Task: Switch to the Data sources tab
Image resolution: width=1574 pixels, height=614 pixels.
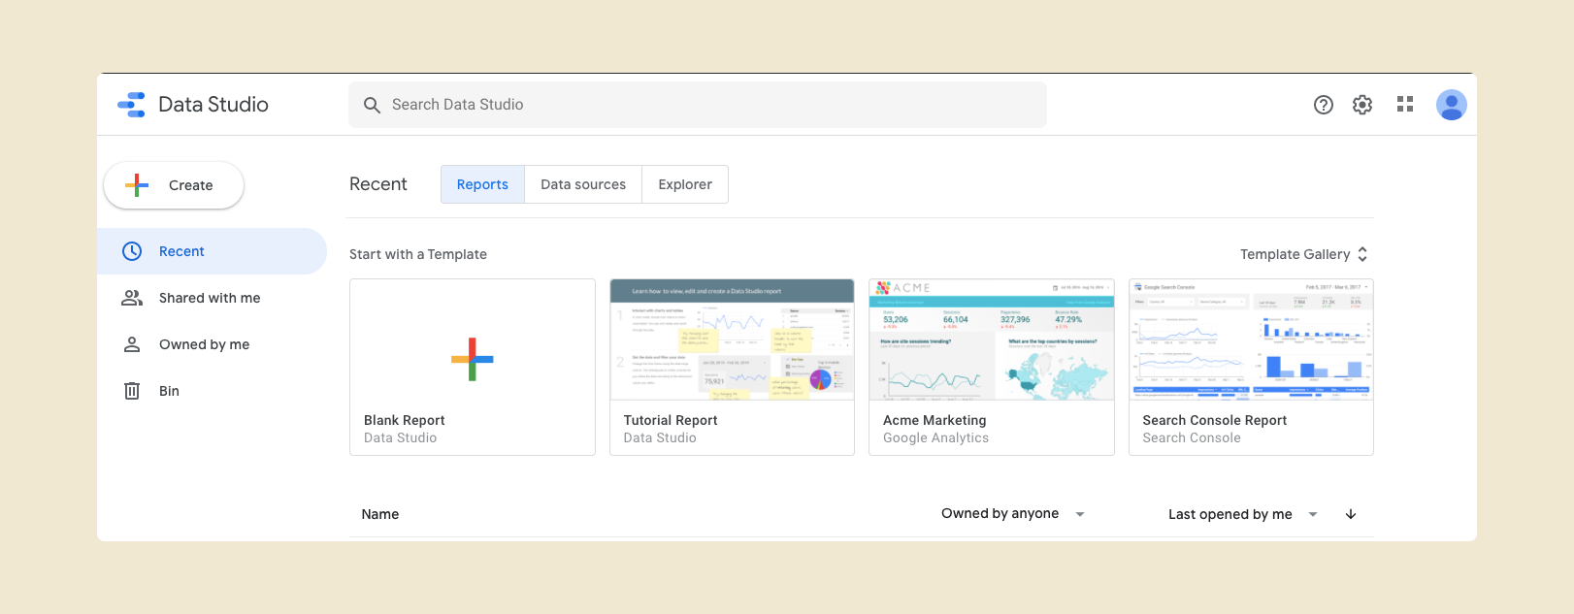Action: (x=583, y=184)
